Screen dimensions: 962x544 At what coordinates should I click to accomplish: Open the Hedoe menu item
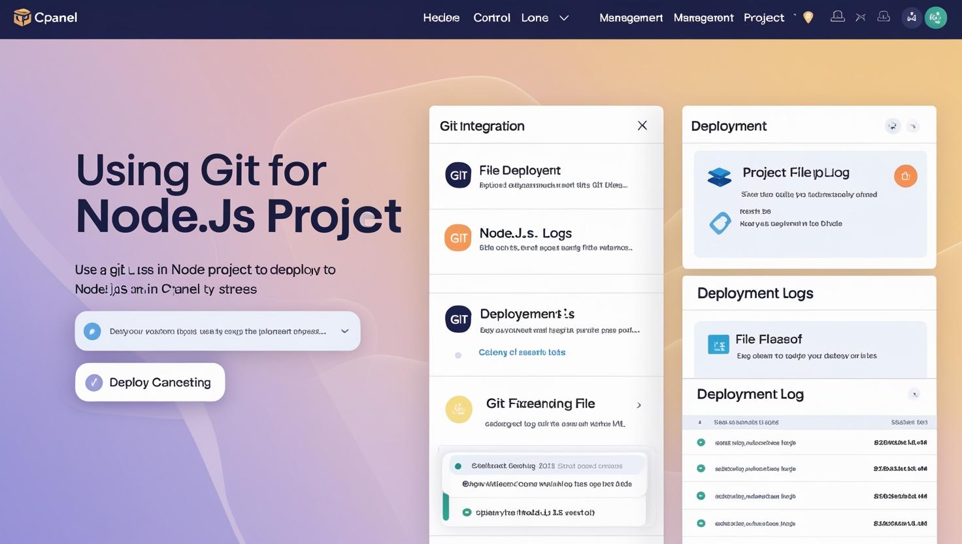click(x=441, y=18)
